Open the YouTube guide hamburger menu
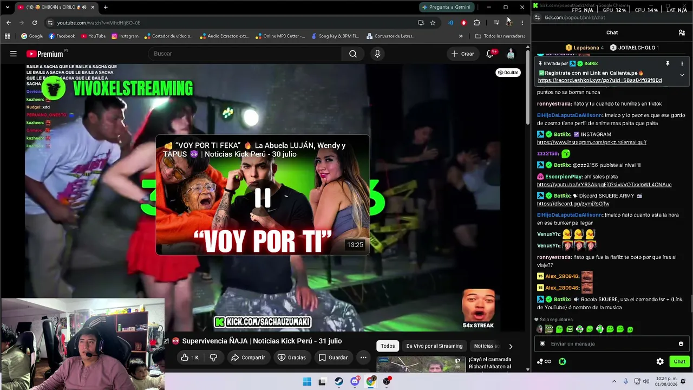The image size is (693, 390). point(14,54)
